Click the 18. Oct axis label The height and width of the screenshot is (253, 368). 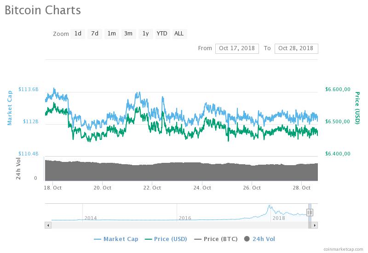(x=52, y=188)
